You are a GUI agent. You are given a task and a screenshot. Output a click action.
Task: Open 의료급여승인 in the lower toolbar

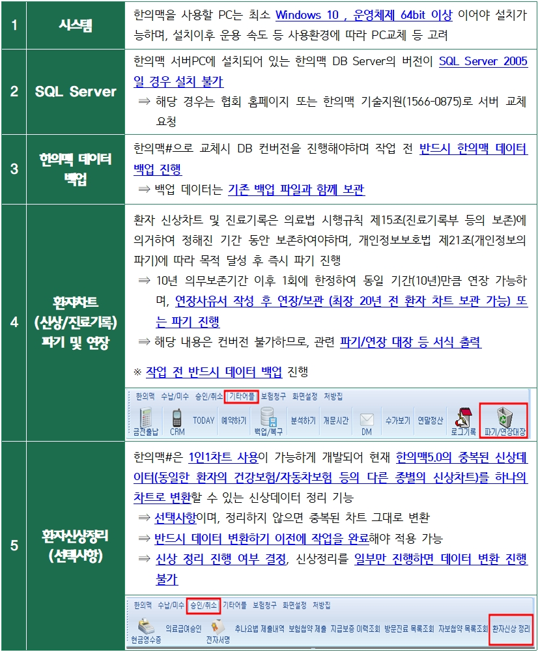184,629
